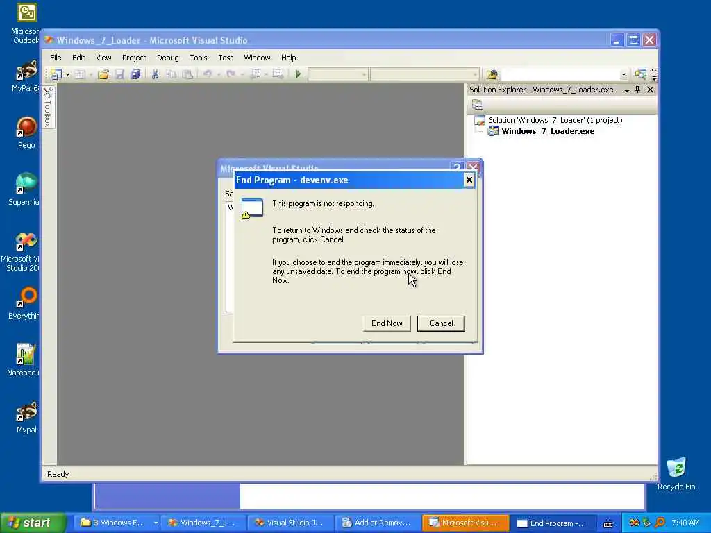Select the Everything desktop icon

pyautogui.click(x=24, y=303)
